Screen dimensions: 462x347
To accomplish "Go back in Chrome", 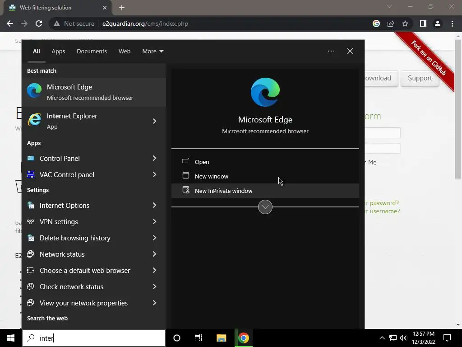I will coord(10,23).
